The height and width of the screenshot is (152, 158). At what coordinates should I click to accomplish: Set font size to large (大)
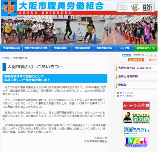tap(156, 55)
